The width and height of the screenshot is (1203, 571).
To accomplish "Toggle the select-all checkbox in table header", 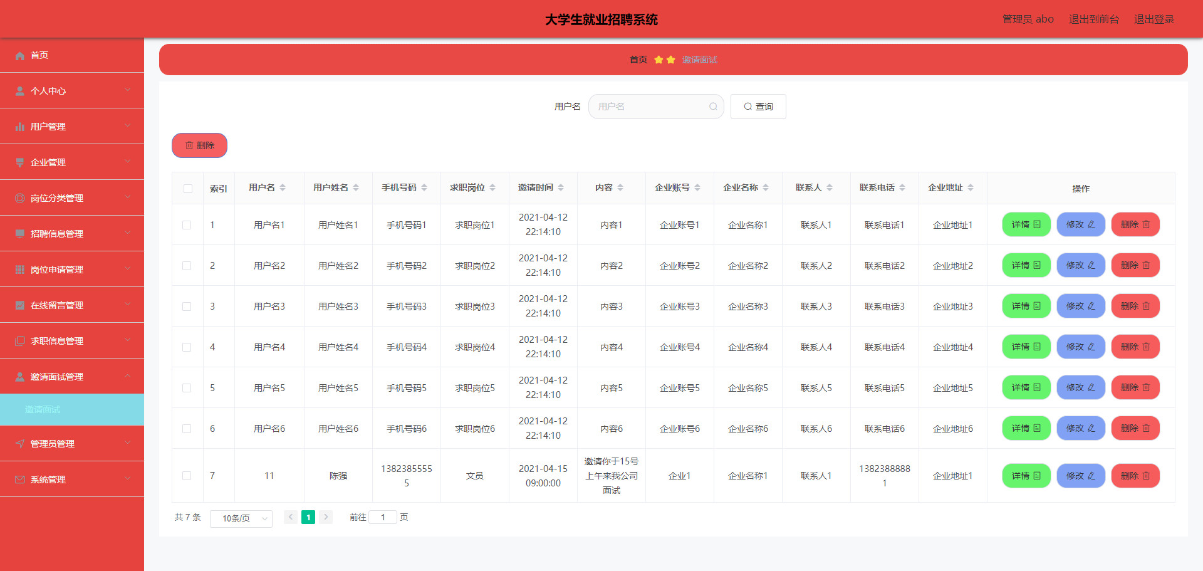I will click(x=188, y=189).
